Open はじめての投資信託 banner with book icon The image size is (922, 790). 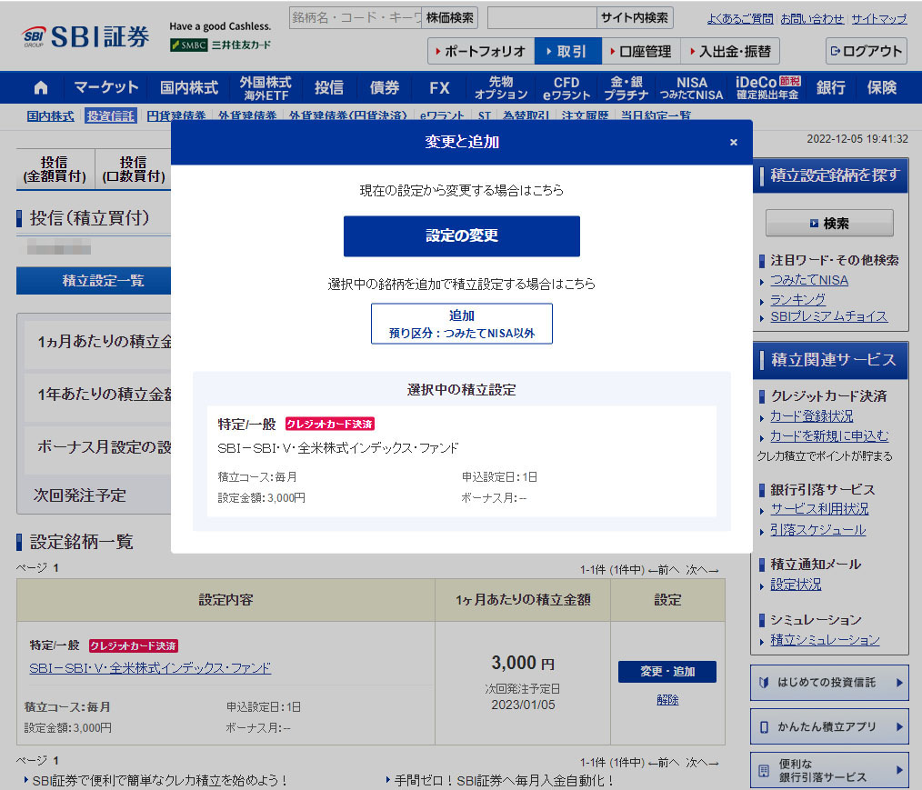click(x=828, y=683)
